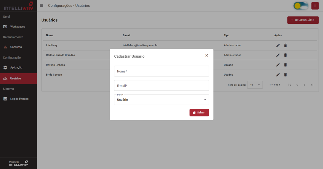Navigate to Consumo in sidebar
Screen dimensions: 323x169
16,47
